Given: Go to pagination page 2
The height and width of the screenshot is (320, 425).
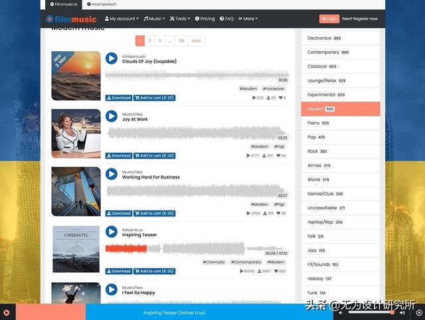Looking at the screenshot, I should pos(149,40).
